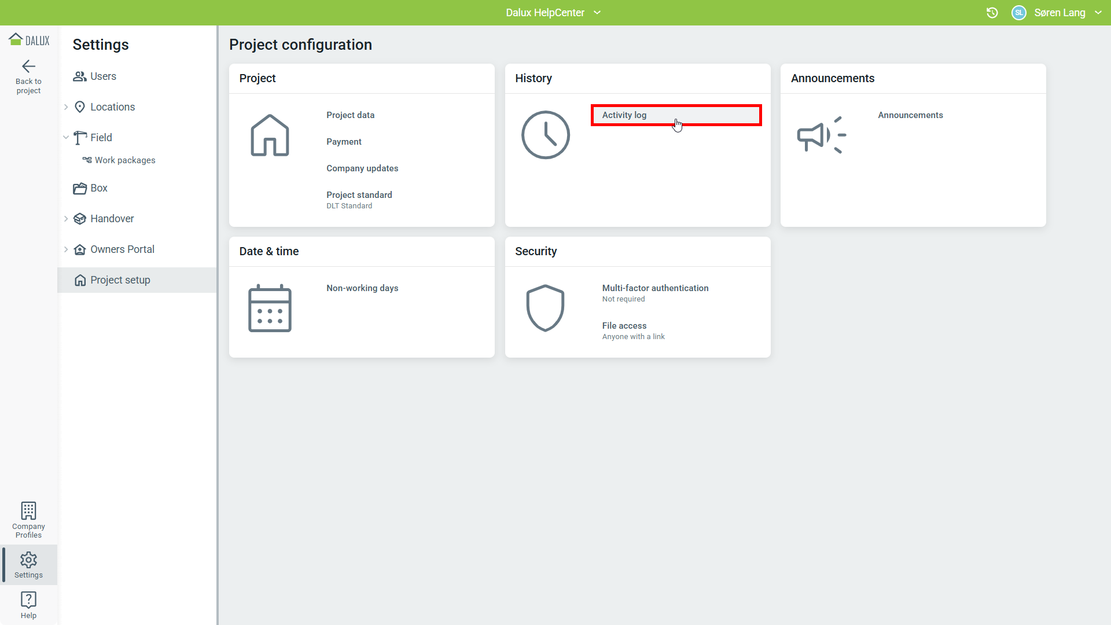Open Multi-factor authentication setting
The width and height of the screenshot is (1111, 625).
pos(655,288)
